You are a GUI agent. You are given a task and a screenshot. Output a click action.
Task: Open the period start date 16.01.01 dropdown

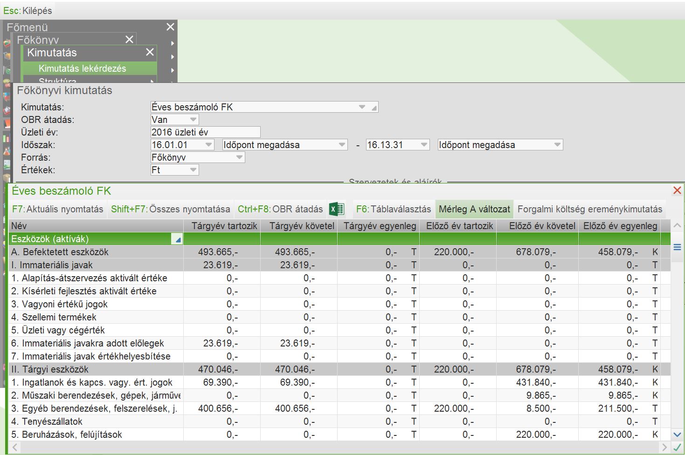208,145
